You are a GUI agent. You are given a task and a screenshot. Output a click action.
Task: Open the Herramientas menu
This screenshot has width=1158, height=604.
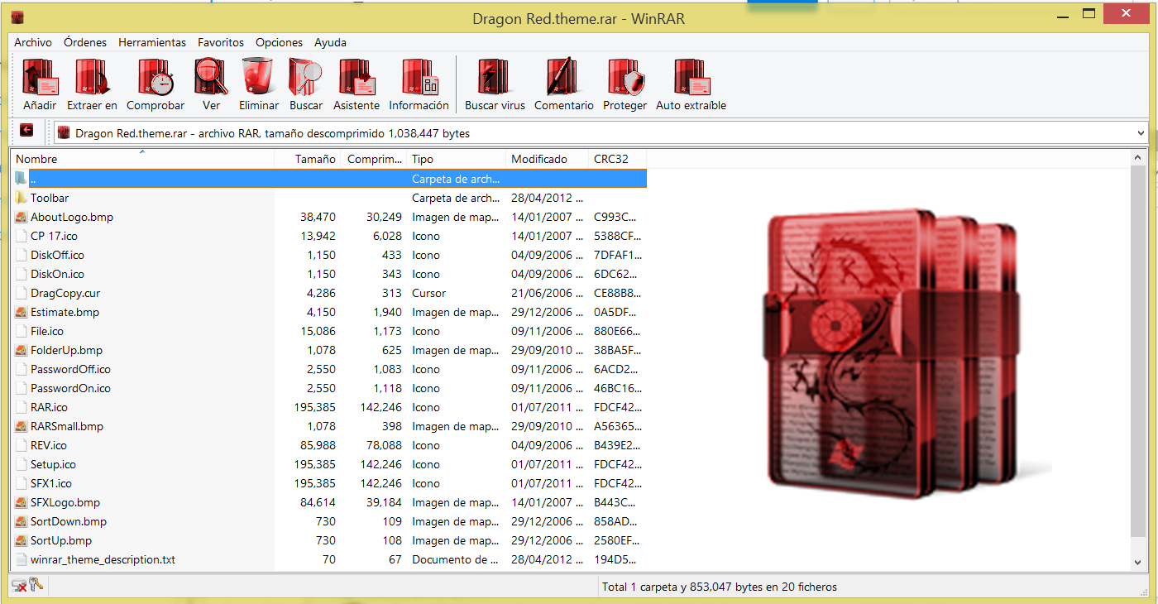(152, 42)
